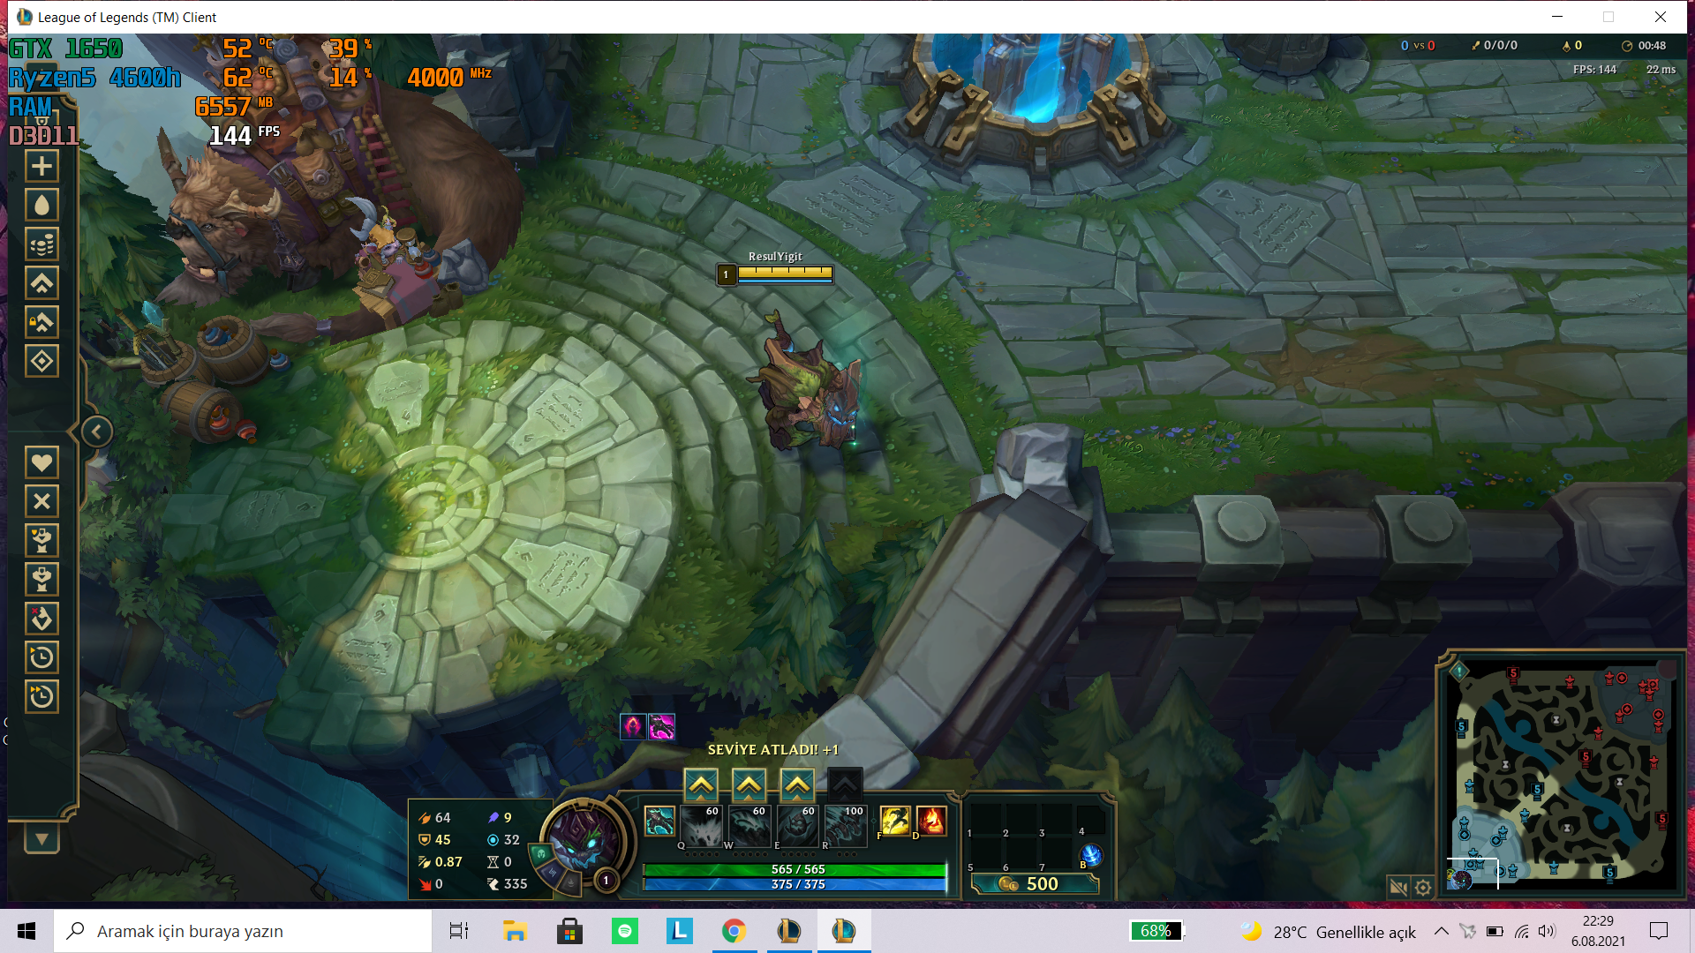Click the Flash summoner spell icon
The height and width of the screenshot is (953, 1695).
coord(894,821)
